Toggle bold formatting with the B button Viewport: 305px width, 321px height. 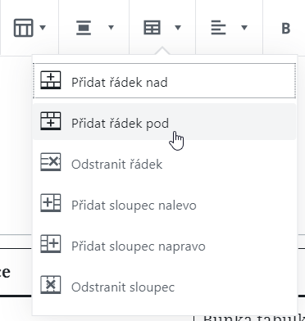point(285,28)
